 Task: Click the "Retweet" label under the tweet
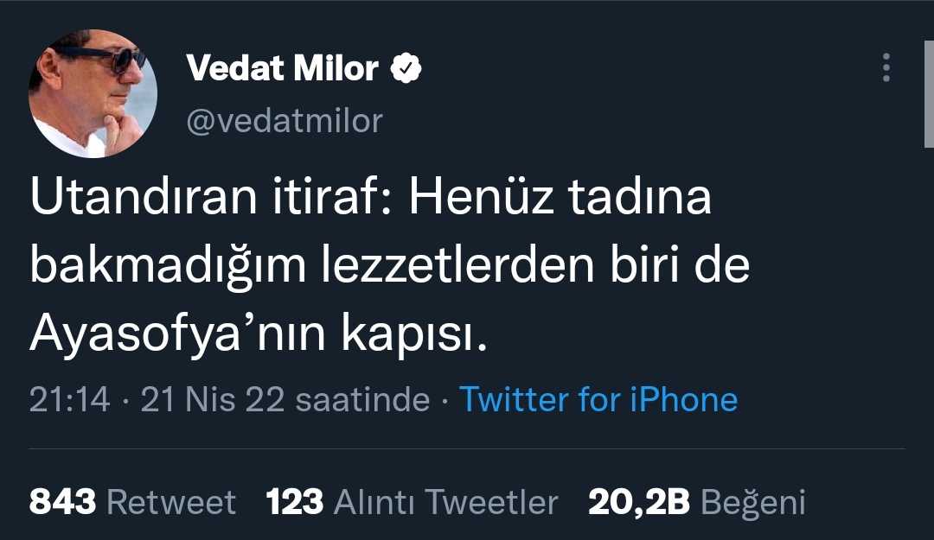171,502
